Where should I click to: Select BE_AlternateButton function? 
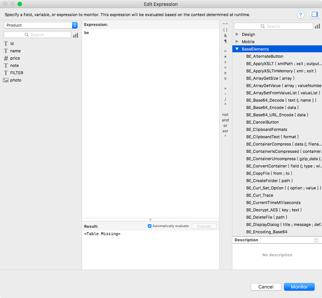[265, 56]
